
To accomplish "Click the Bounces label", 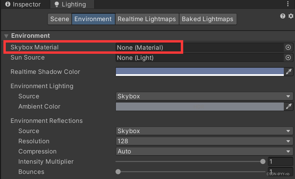I will pyautogui.click(x=31, y=172).
